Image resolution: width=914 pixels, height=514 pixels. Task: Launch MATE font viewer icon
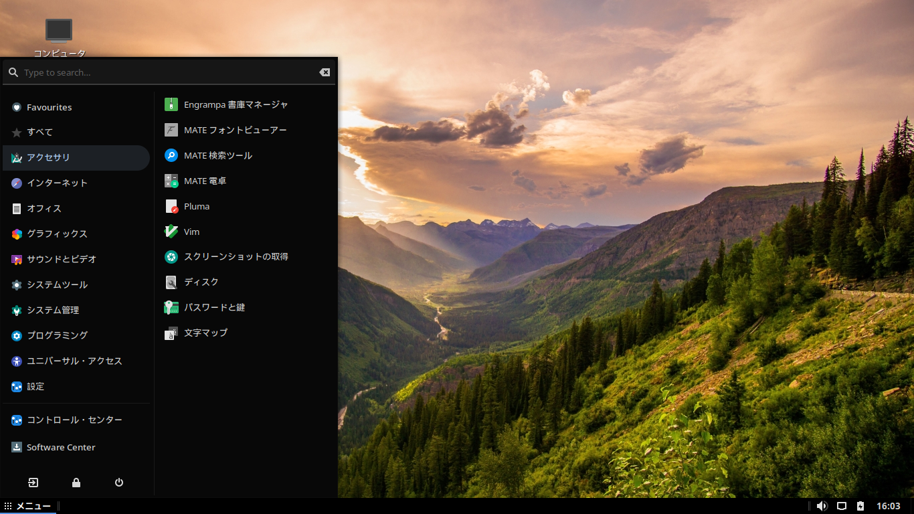click(171, 130)
